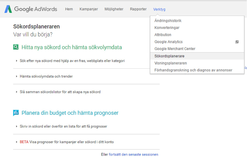
Task: Click 'Slå samman sökordslistor för att skapa' text
Action: click(60, 92)
